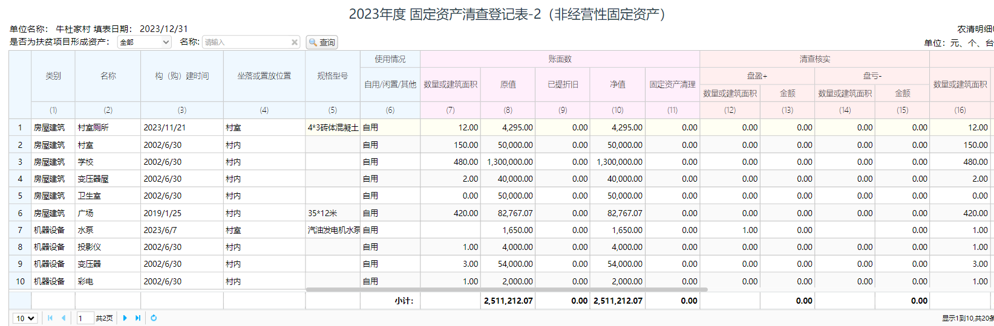
Task: Click the 小计 subtotal label
Action: point(404,301)
